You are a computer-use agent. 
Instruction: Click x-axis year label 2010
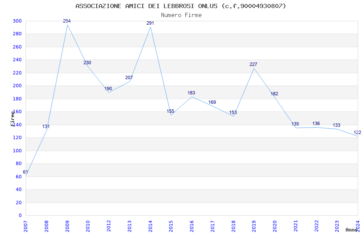(88, 226)
